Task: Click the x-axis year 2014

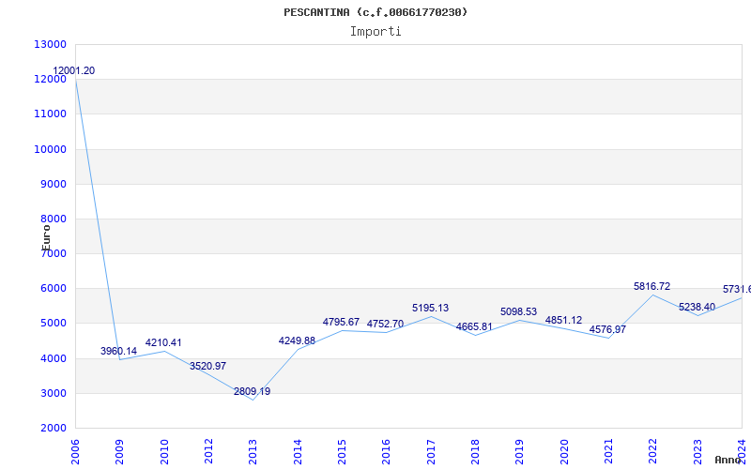Action: [298, 451]
